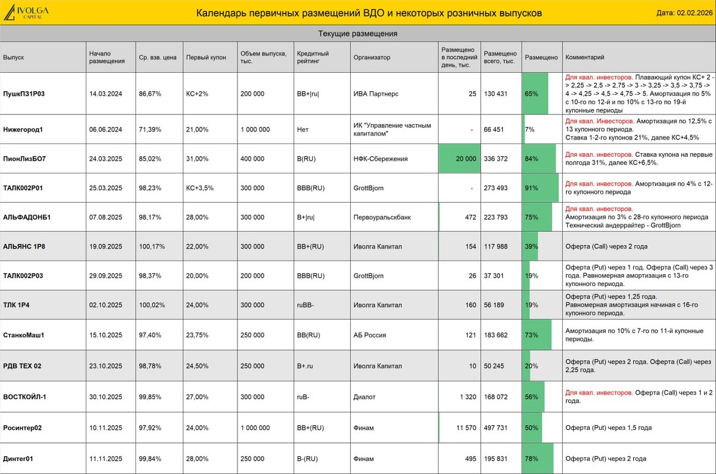Click the 50% progress bar for Росинтер02
The image size is (716, 474).
coord(533,427)
